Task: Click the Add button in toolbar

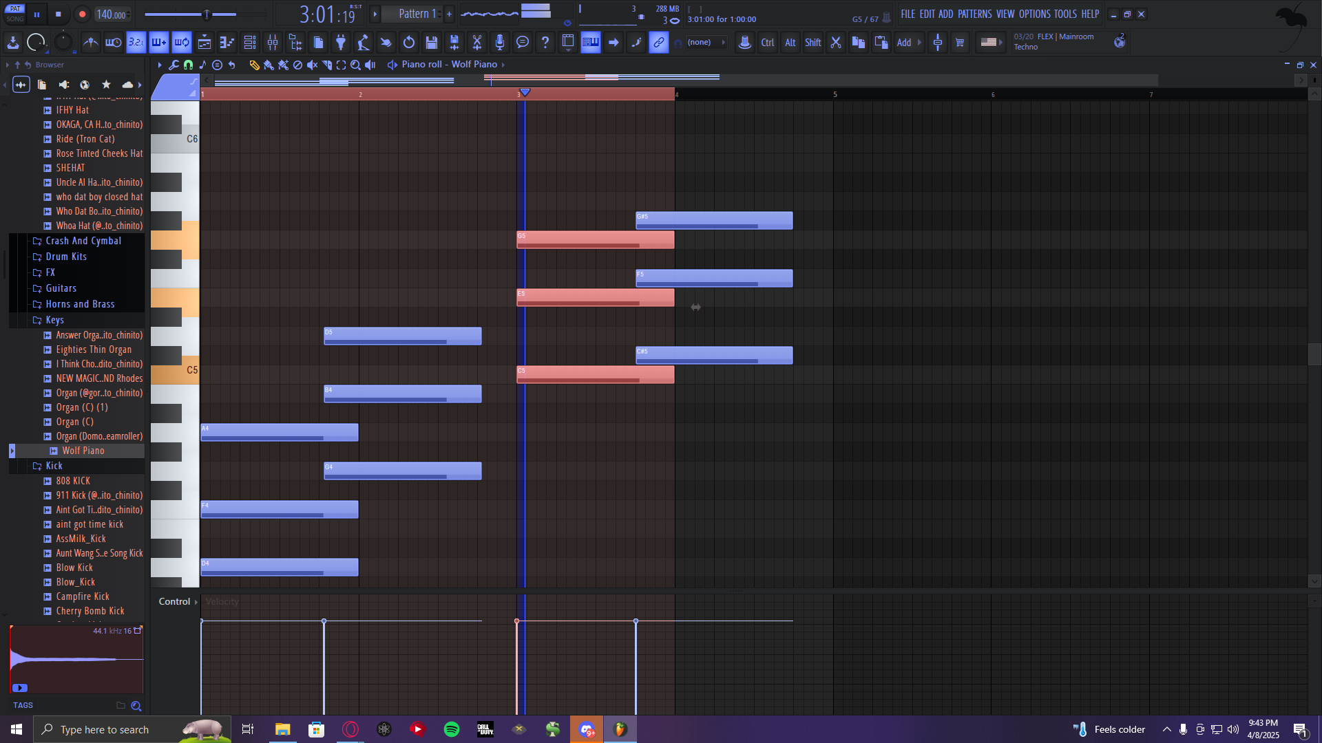Action: coord(904,43)
